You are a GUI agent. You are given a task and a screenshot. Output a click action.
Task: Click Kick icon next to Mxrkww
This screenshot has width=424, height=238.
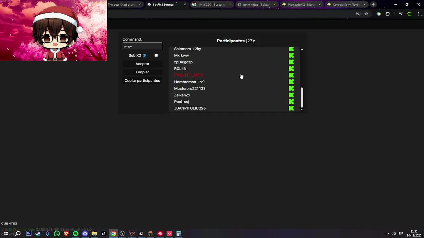pyautogui.click(x=291, y=56)
